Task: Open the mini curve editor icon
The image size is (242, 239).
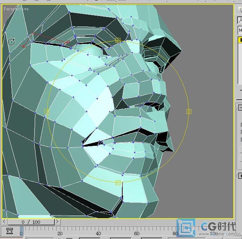Action: coord(10,231)
